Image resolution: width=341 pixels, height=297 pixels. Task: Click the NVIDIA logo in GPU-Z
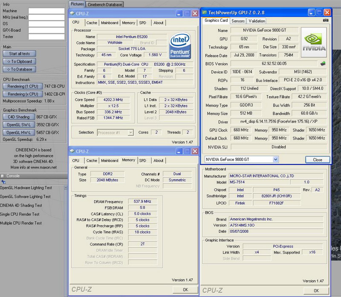(x=314, y=43)
